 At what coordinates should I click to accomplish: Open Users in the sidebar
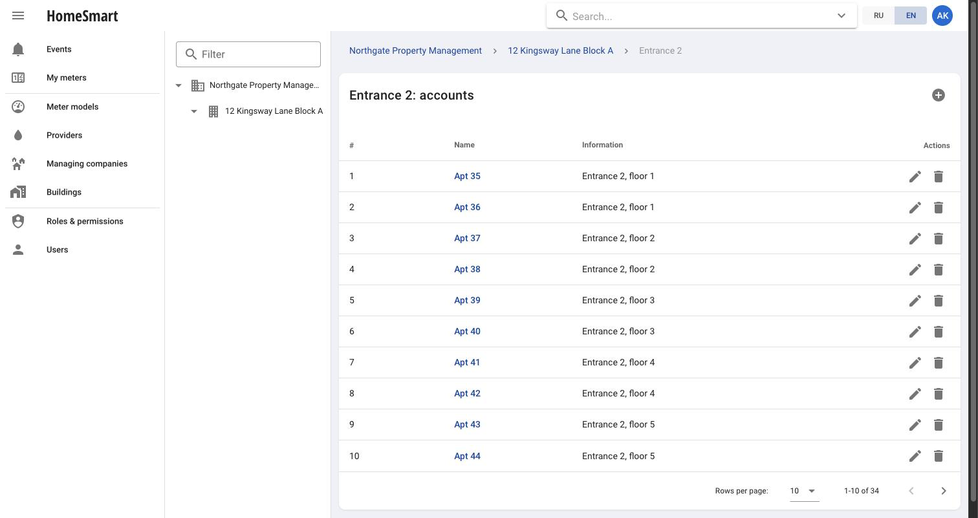83,250
